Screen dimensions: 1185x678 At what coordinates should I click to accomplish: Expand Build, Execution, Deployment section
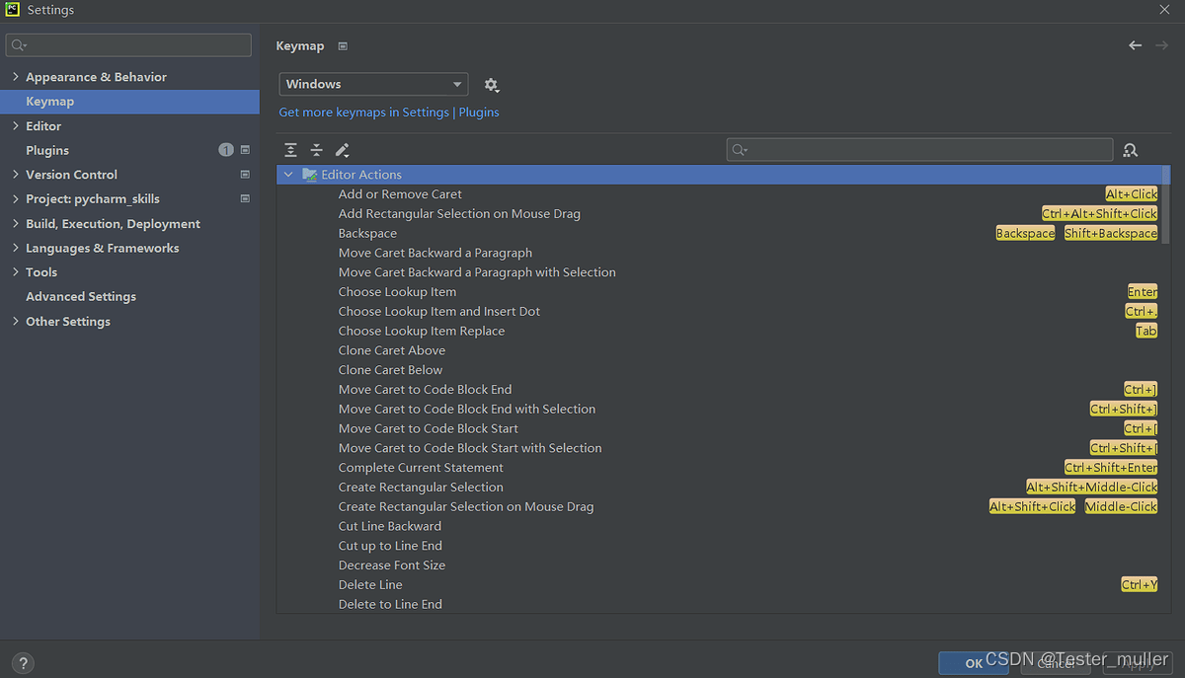click(15, 224)
